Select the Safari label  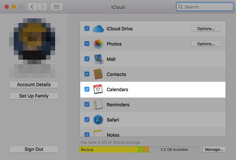pyautogui.click(x=113, y=120)
